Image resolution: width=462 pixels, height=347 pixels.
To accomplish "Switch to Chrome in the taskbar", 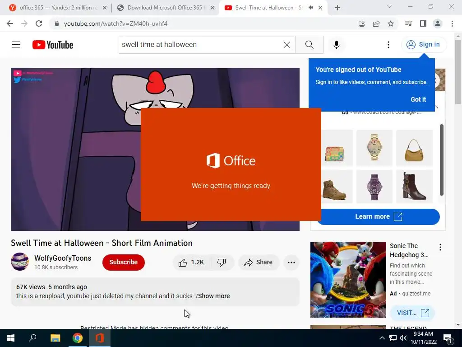I will click(78, 338).
